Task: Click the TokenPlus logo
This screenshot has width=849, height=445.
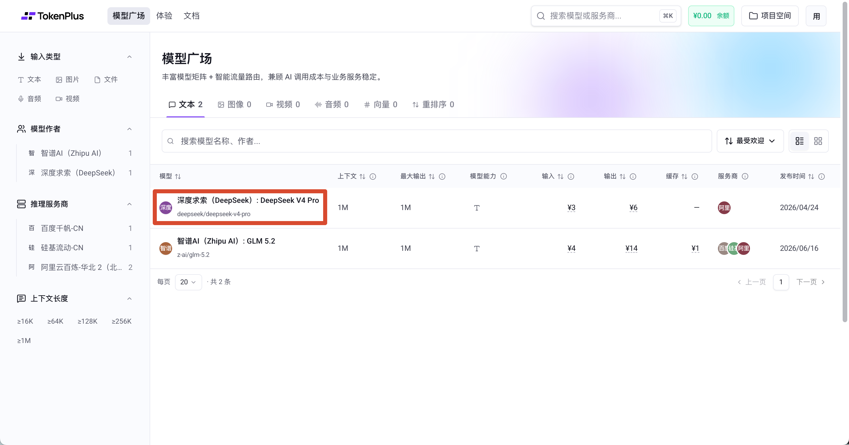Action: tap(52, 16)
